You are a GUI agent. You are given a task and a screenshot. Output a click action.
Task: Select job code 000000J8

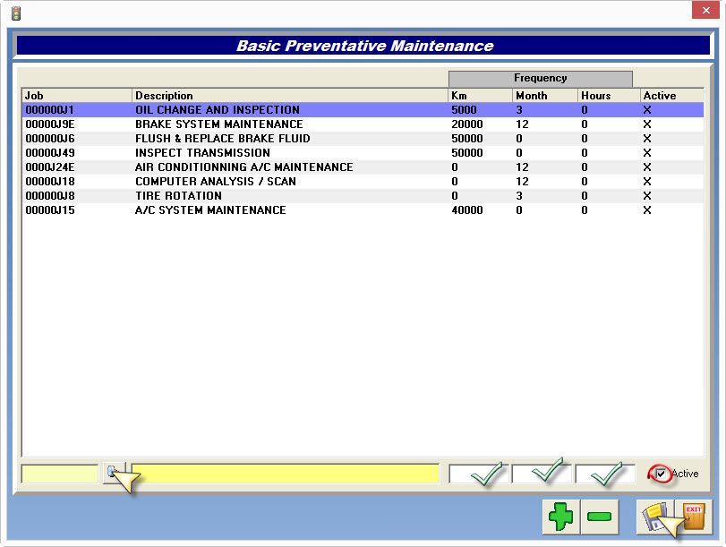(50, 196)
